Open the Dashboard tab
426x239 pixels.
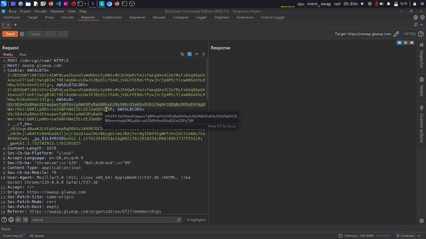[12, 17]
